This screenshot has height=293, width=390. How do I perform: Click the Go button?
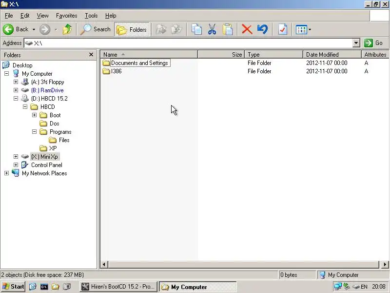[373, 43]
